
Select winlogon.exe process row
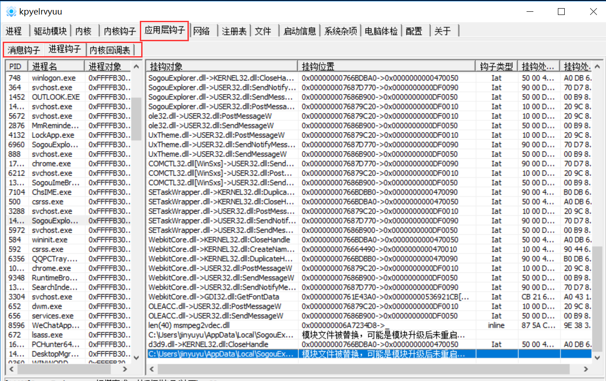(69, 78)
